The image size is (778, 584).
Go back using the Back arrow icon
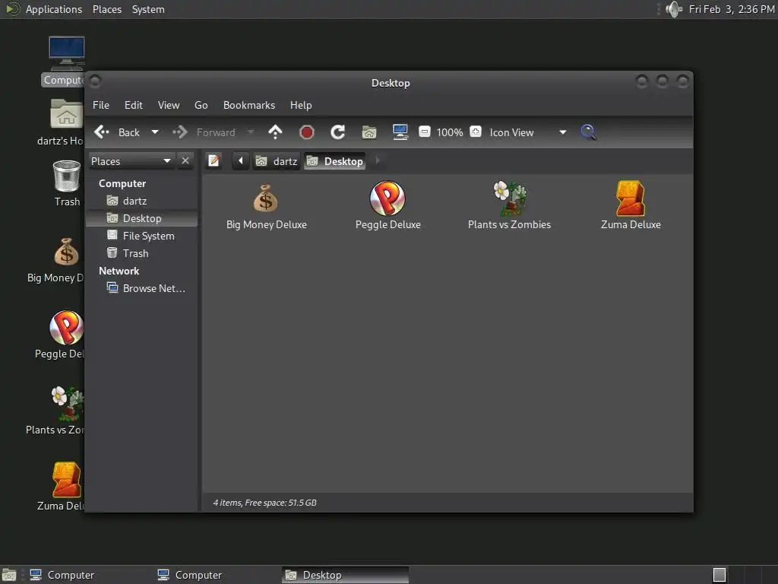102,132
